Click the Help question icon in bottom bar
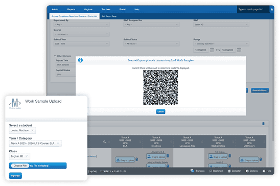This screenshot has height=186, width=280. point(264,171)
